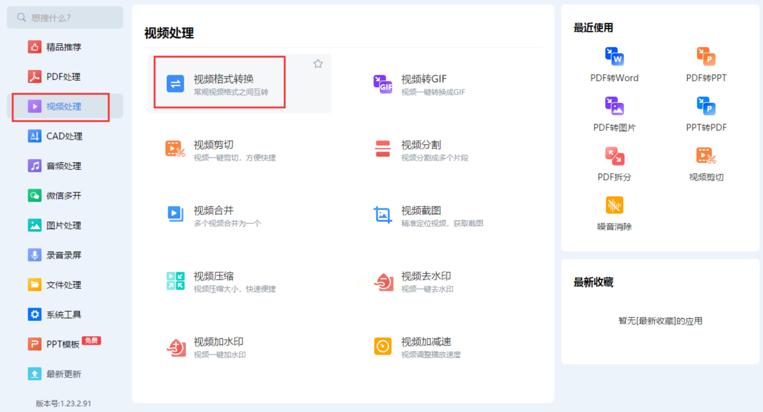Viewport: 763px width, 412px height.
Task: Click the gear 系统工具 icon
Action: tap(34, 314)
